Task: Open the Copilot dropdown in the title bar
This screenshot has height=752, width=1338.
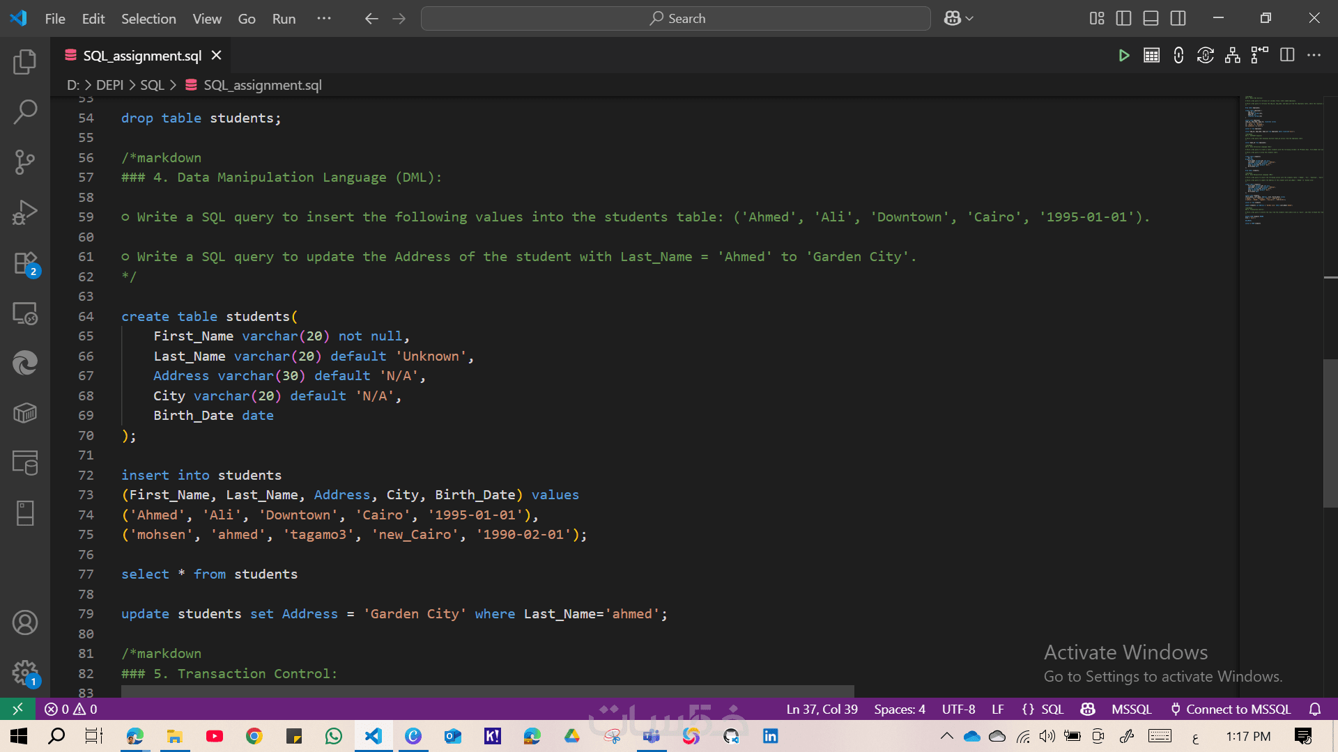Action: (x=959, y=19)
